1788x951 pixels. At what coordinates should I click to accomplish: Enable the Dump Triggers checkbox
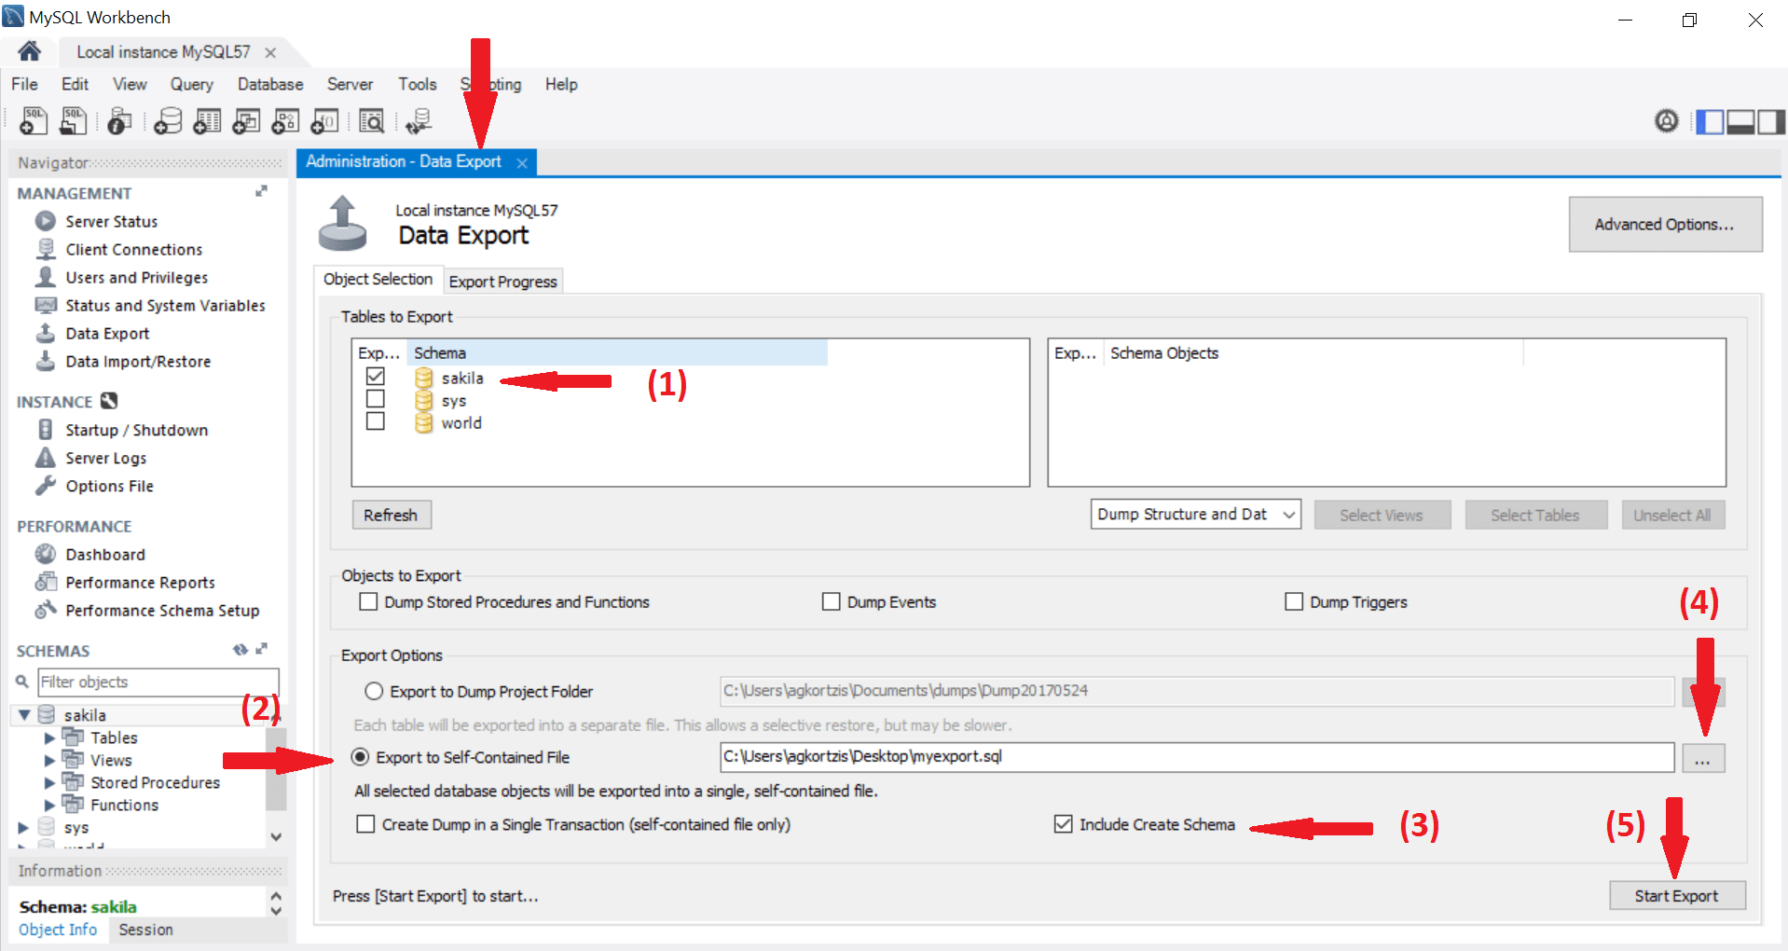click(x=1294, y=602)
